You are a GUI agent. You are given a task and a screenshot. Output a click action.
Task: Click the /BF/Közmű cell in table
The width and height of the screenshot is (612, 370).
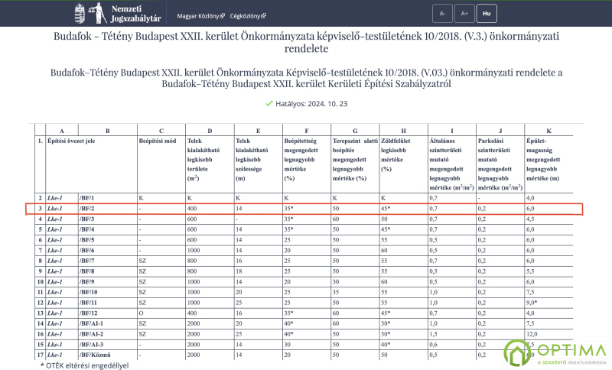(x=106, y=355)
